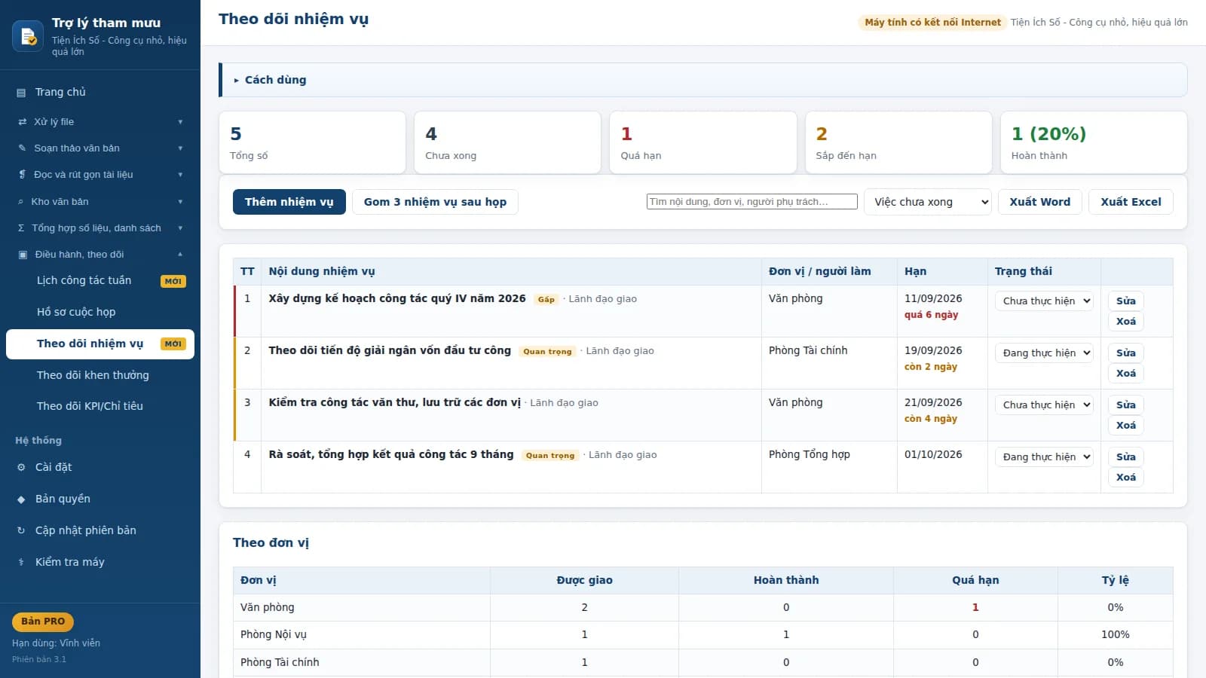Viewport: 1206px width, 678px height.
Task: Expand the Xử lý file submenu arrow
Action: [180, 122]
